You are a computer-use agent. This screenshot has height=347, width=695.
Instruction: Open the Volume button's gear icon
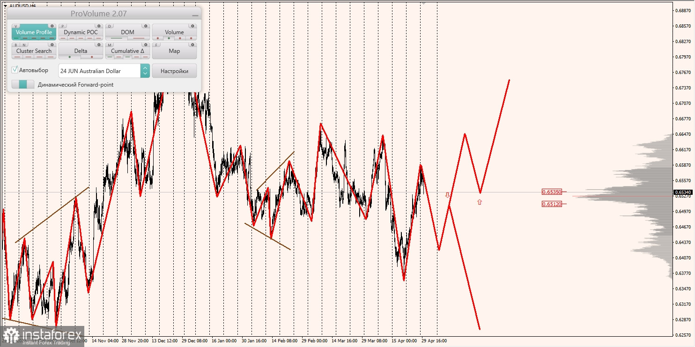192,26
